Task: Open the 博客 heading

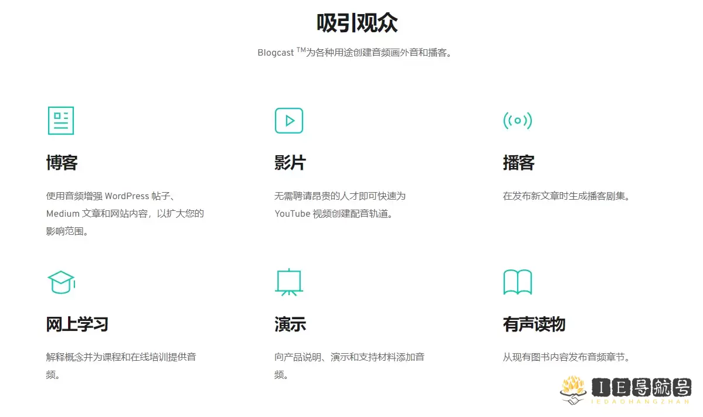Action: pos(62,163)
